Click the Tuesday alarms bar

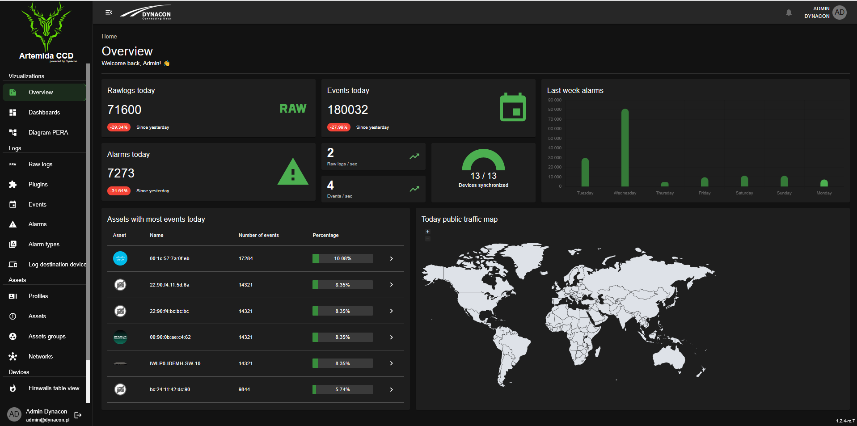tap(585, 172)
